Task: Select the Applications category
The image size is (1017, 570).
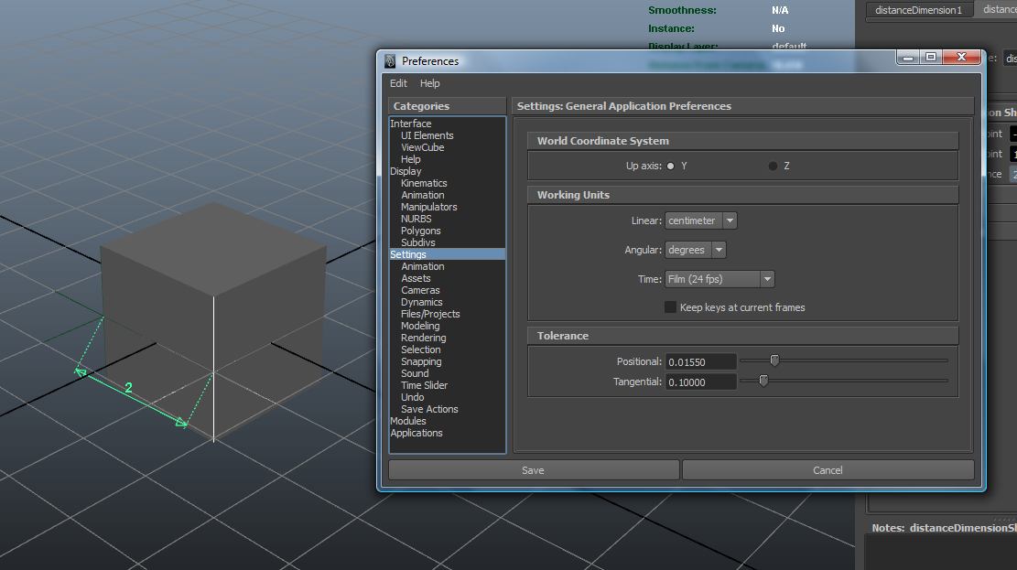Action: (x=417, y=432)
